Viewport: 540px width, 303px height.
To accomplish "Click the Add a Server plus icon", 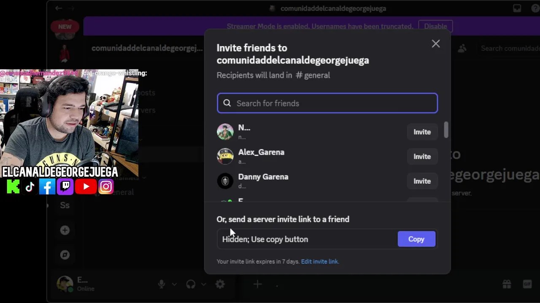I will pos(65,230).
